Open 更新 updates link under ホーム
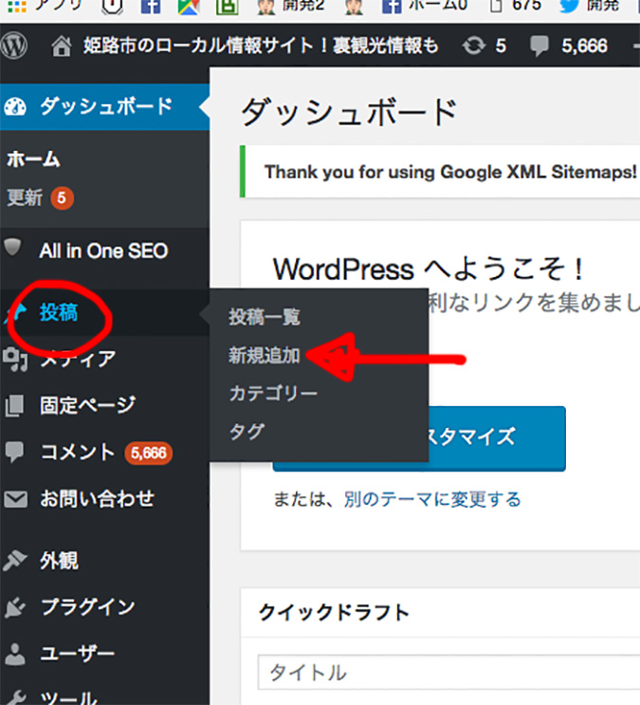The height and width of the screenshot is (705, 640). click(x=24, y=197)
